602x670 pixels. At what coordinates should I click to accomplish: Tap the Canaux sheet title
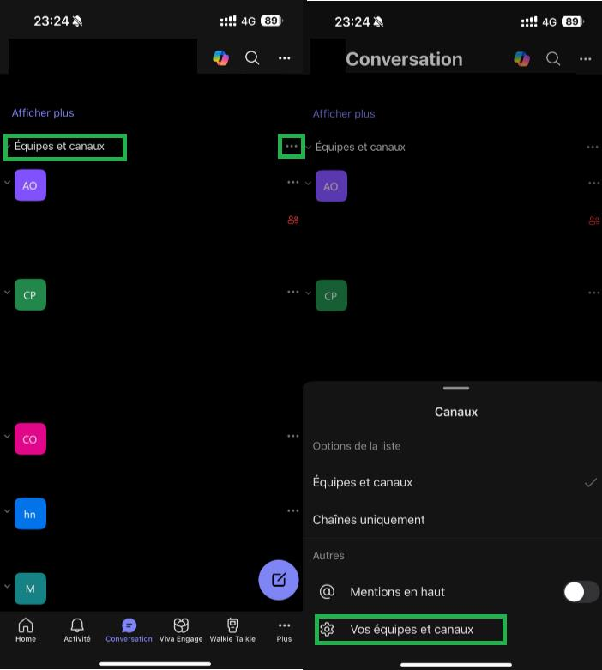click(x=456, y=412)
